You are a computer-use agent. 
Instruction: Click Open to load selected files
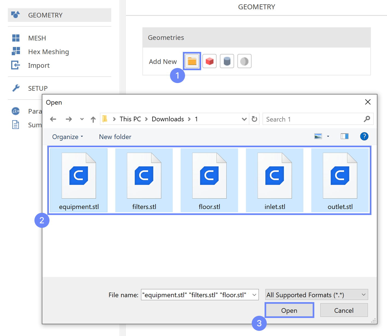pyautogui.click(x=289, y=310)
